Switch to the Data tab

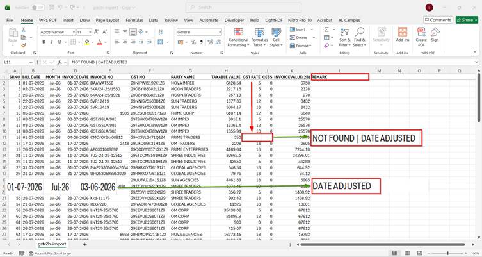click(x=154, y=20)
